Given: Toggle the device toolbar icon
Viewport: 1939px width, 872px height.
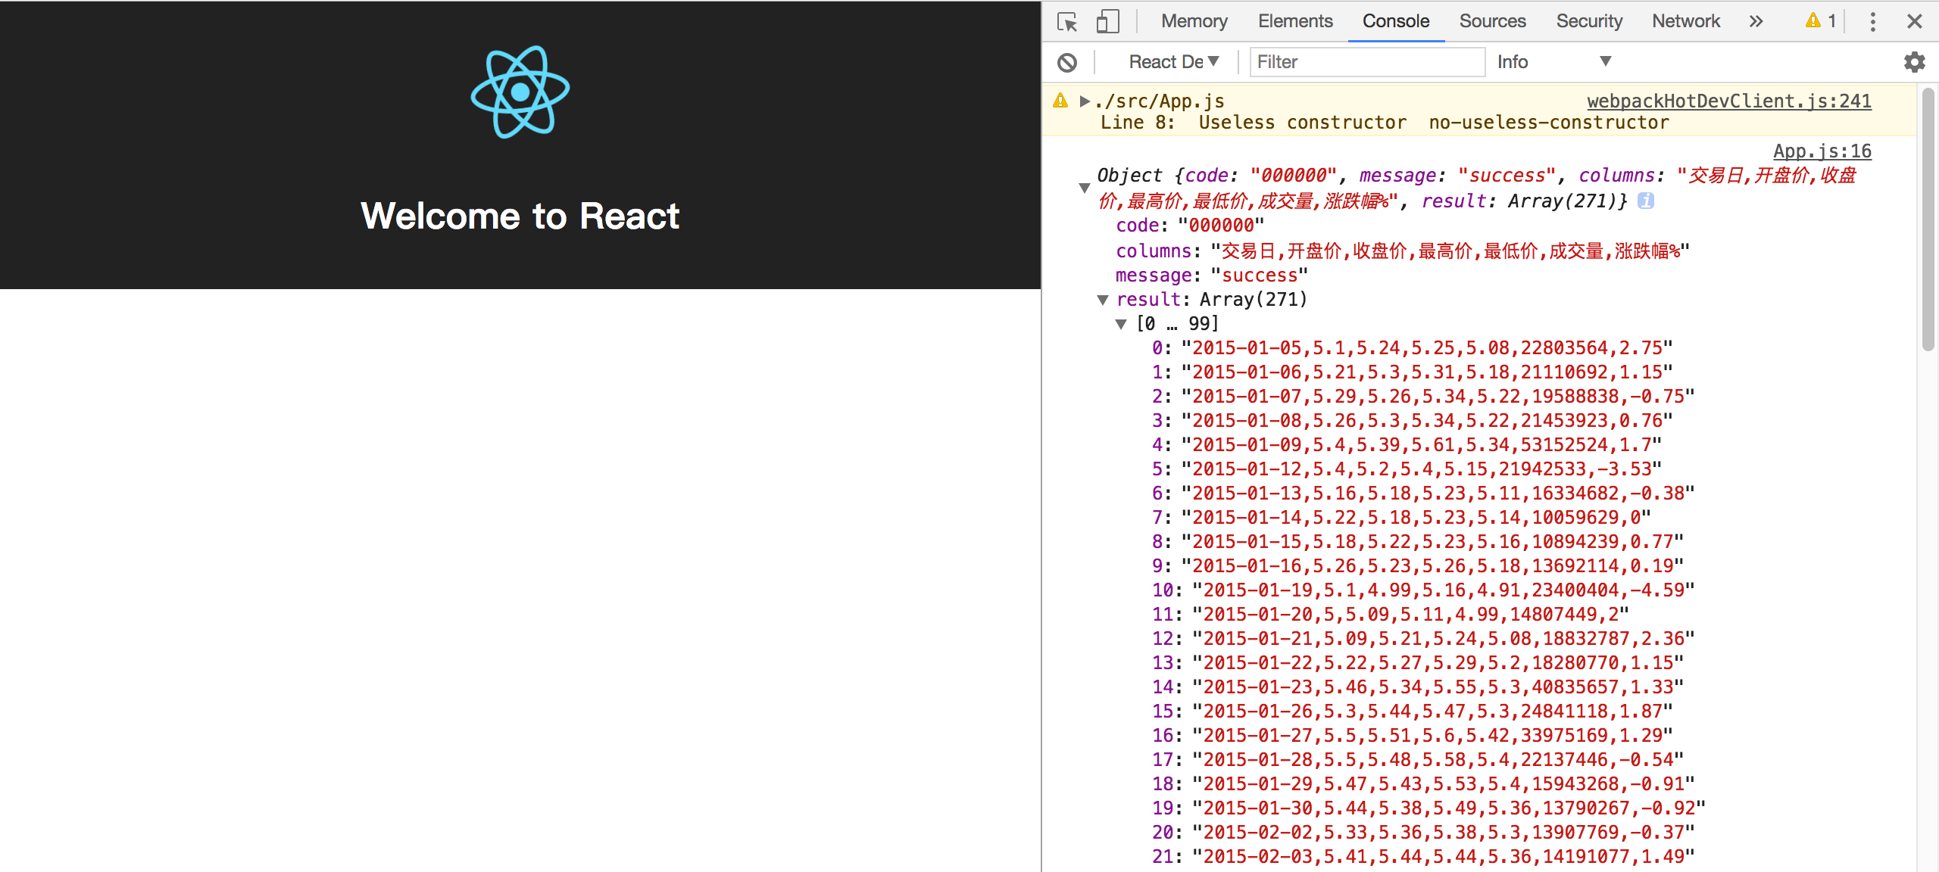Looking at the screenshot, I should click(x=1107, y=22).
